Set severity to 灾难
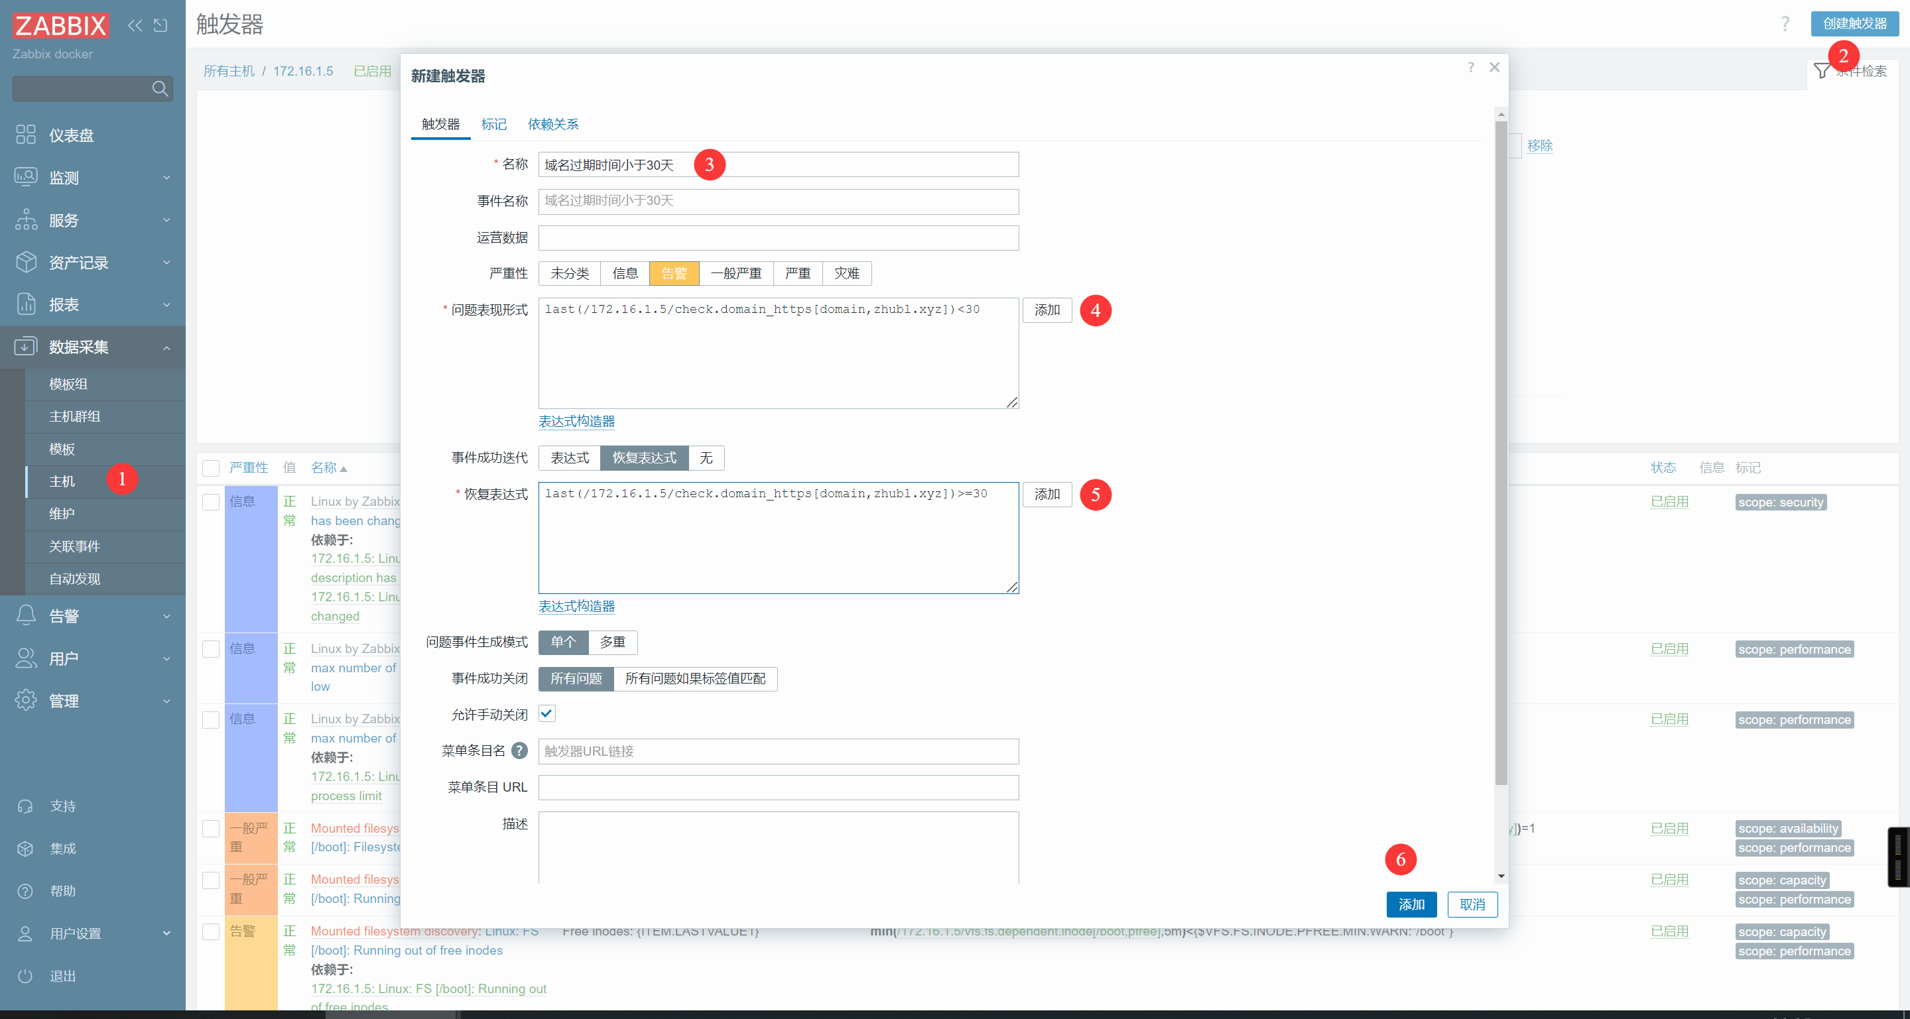The width and height of the screenshot is (1910, 1019). (x=847, y=273)
